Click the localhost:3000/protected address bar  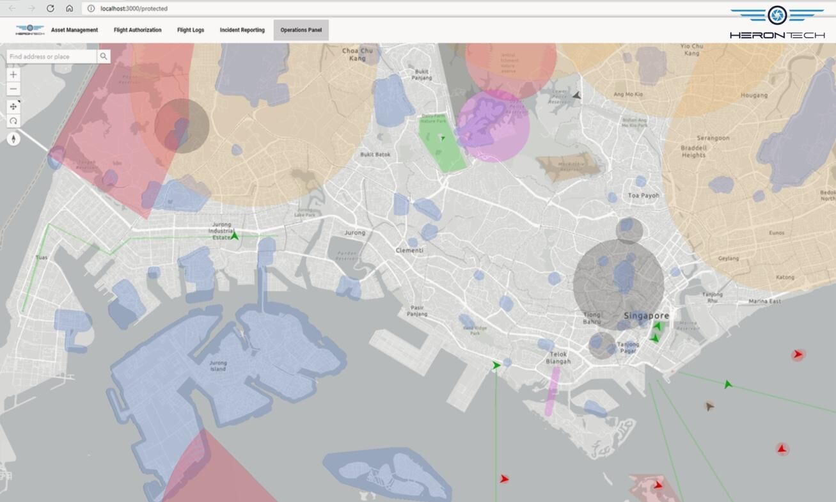click(x=134, y=8)
